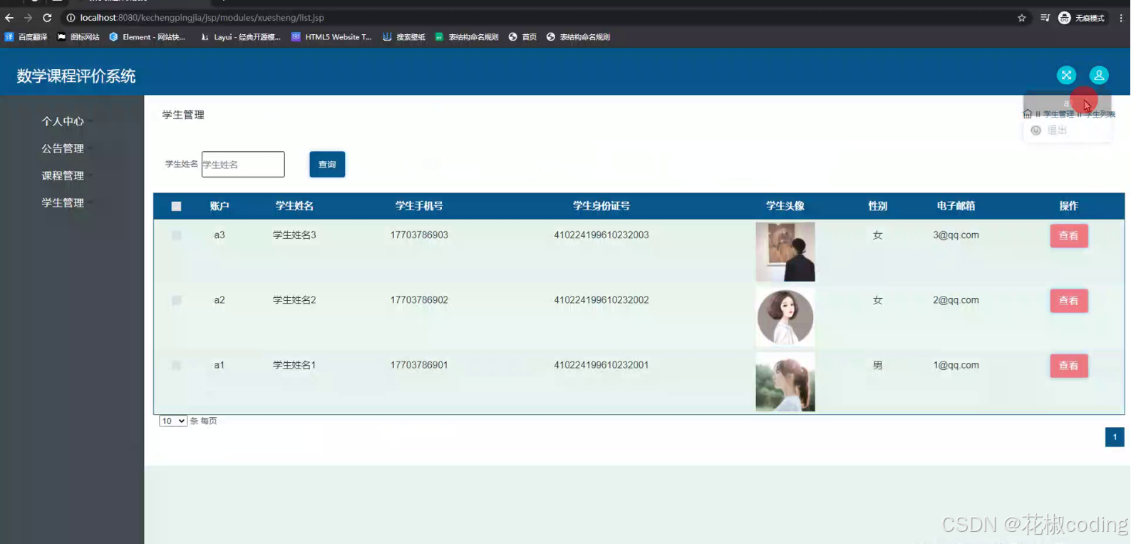
Task: Open 学生管理 sidebar menu
Action: (63, 202)
